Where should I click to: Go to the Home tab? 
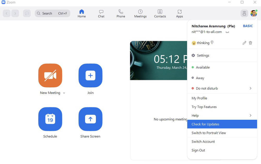pos(81,14)
